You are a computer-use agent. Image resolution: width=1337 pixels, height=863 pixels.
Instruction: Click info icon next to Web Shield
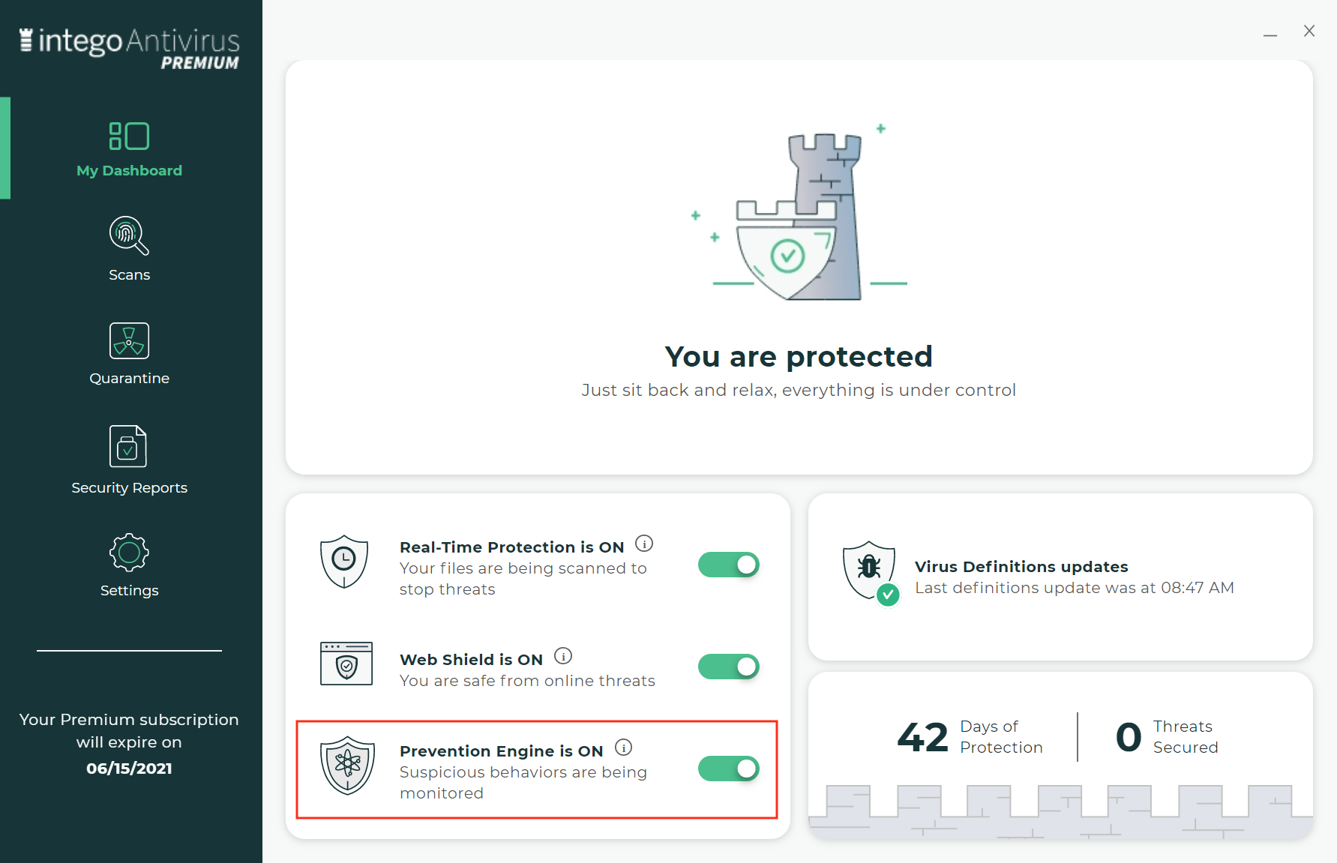563,656
